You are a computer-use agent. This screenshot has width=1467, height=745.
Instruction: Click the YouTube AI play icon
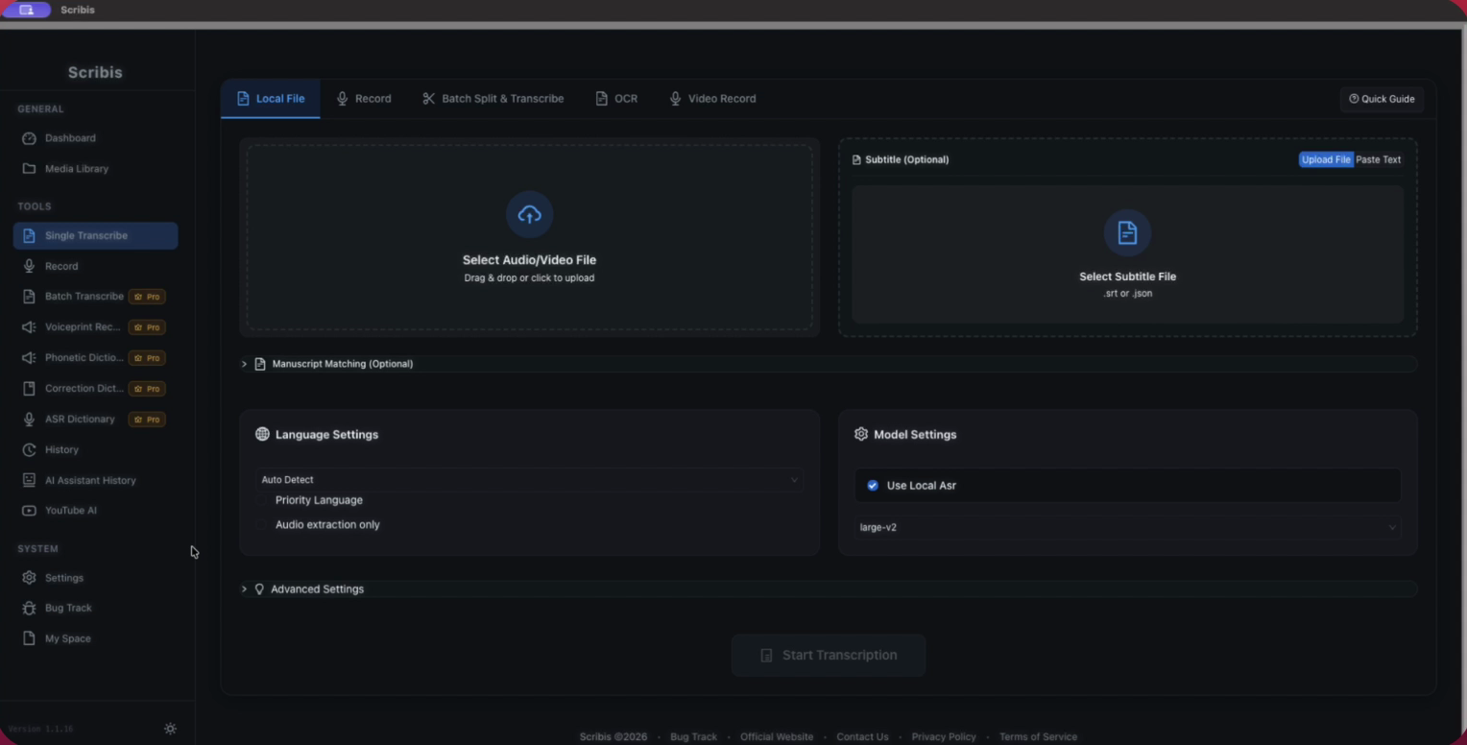[x=29, y=511]
